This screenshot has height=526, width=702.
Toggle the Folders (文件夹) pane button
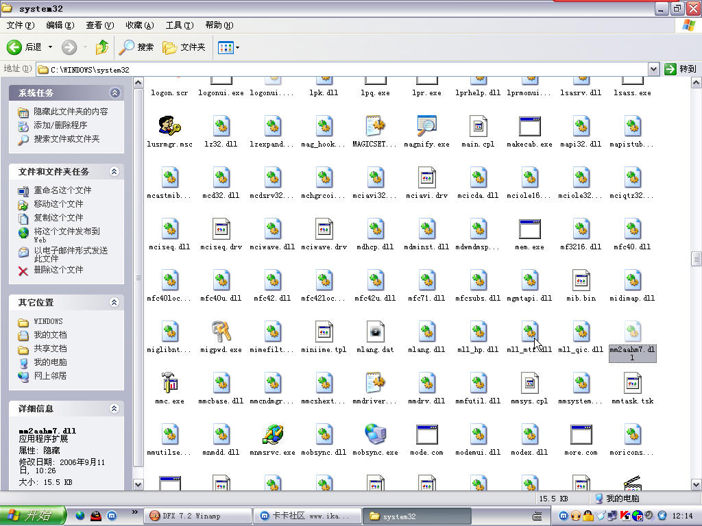[x=184, y=47]
